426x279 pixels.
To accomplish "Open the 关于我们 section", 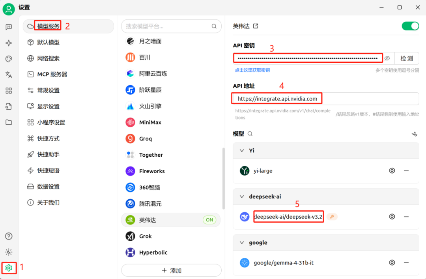I will coord(69,202).
